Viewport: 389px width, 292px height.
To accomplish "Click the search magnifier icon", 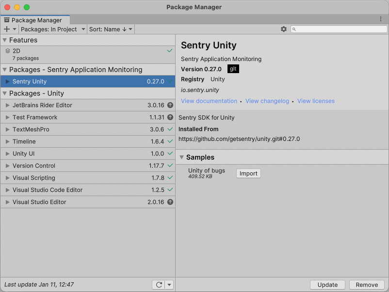I will (294, 29).
